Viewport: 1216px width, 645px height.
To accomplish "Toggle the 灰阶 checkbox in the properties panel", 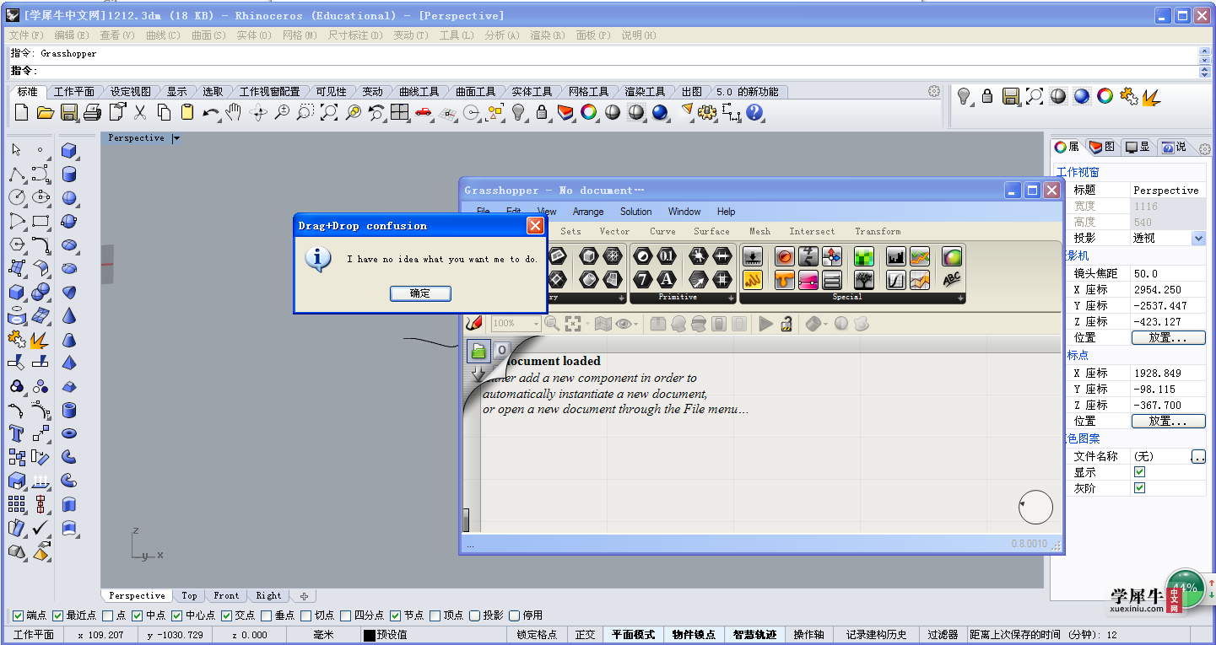I will [x=1140, y=488].
